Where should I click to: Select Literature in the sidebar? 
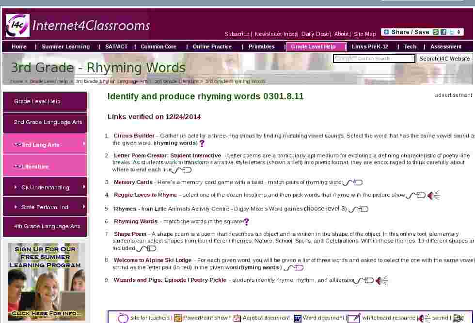point(45,166)
